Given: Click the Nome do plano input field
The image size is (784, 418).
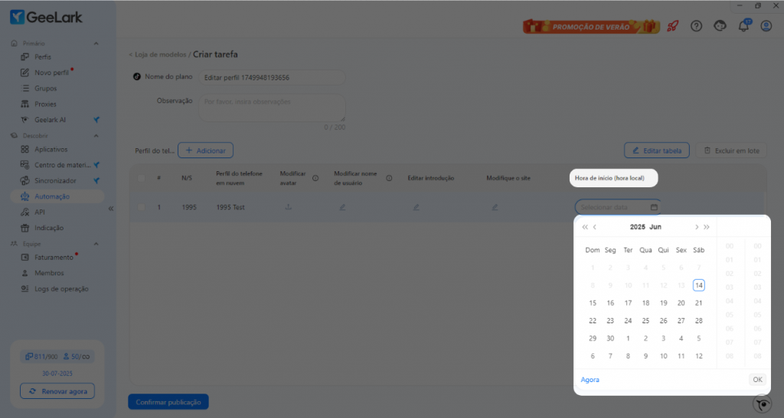Looking at the screenshot, I should [272, 77].
